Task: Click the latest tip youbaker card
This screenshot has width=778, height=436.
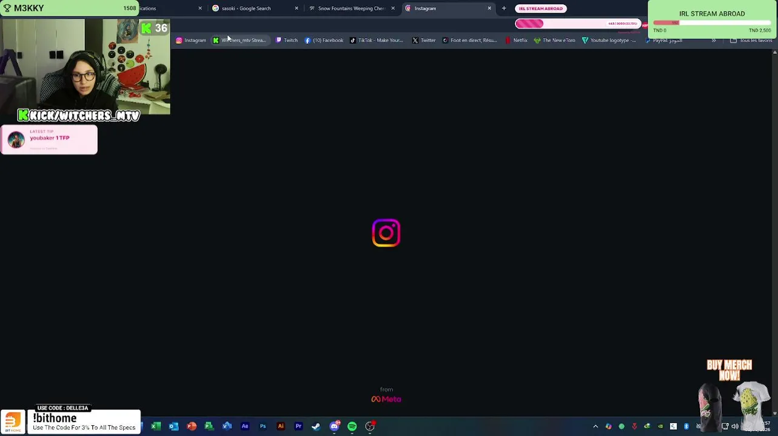Action: pos(49,139)
